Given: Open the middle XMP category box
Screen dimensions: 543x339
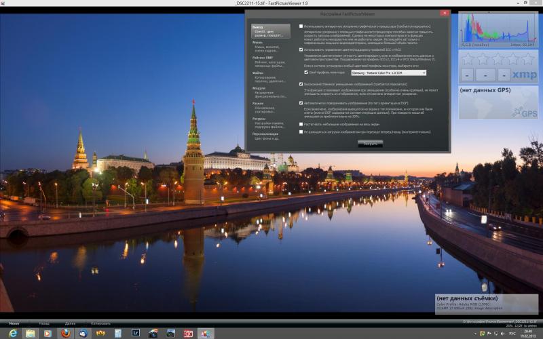Looking at the screenshot, I should click(x=485, y=75).
